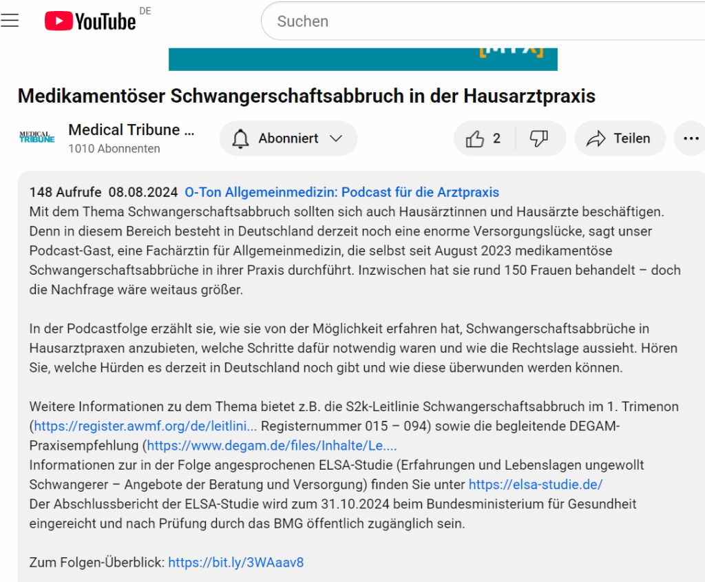Screen dimensions: 705x582
Task: Open the Medical Tribune channel name
Action: pyautogui.click(x=131, y=129)
